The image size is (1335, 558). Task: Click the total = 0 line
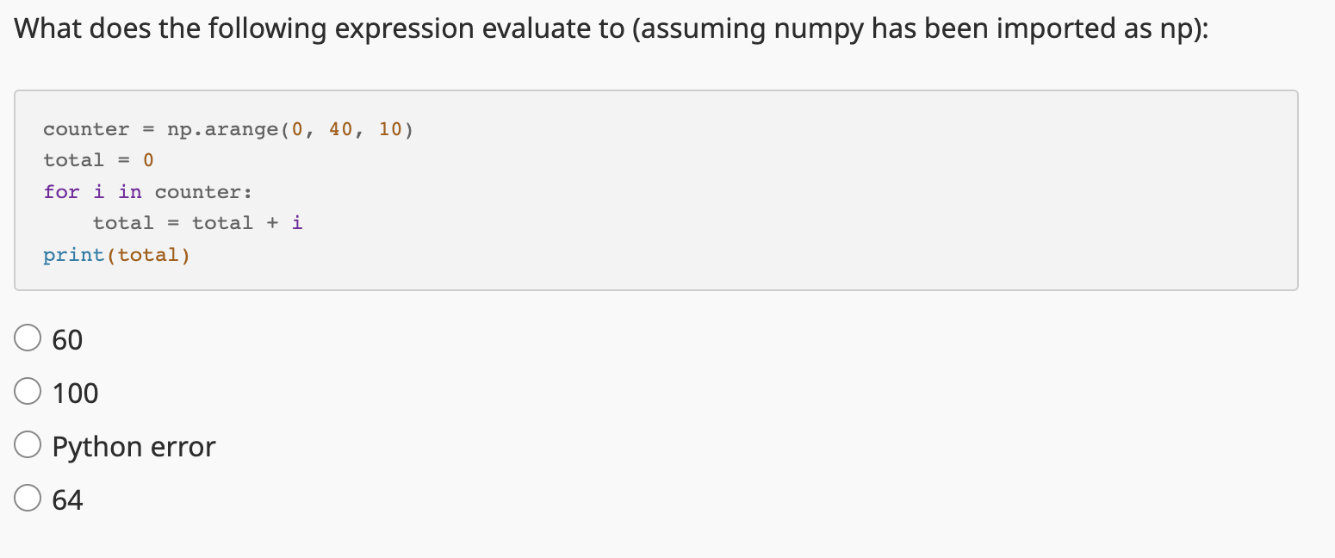tap(97, 159)
